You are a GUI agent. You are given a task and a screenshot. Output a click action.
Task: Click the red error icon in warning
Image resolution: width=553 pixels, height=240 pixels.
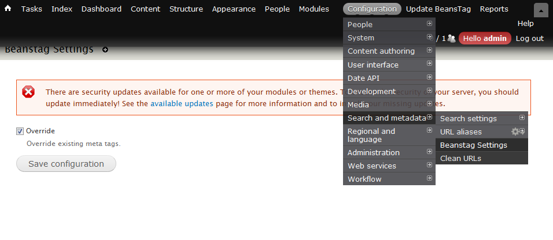click(x=28, y=92)
